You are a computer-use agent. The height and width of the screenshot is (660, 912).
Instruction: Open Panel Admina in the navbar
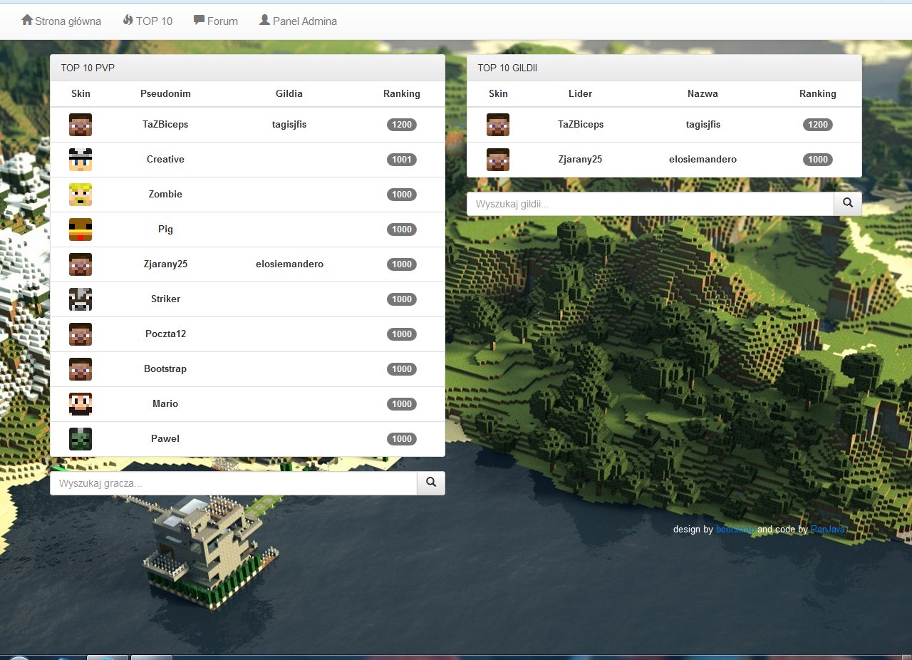pyautogui.click(x=298, y=21)
